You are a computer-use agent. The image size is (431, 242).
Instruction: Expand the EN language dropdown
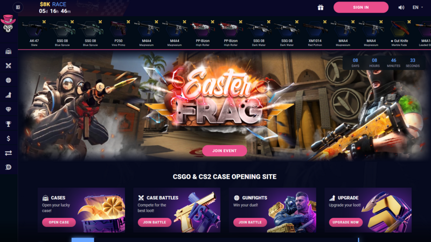(x=418, y=8)
